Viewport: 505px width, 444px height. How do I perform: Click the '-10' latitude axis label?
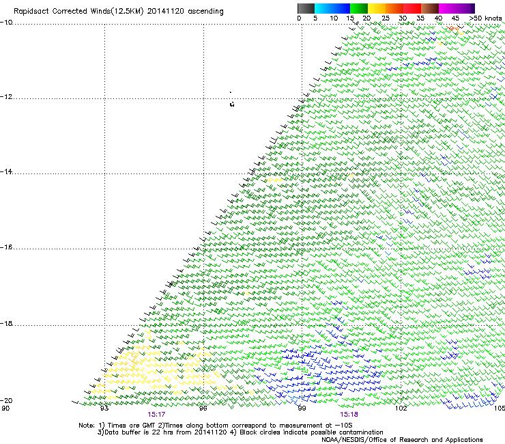[6, 23]
